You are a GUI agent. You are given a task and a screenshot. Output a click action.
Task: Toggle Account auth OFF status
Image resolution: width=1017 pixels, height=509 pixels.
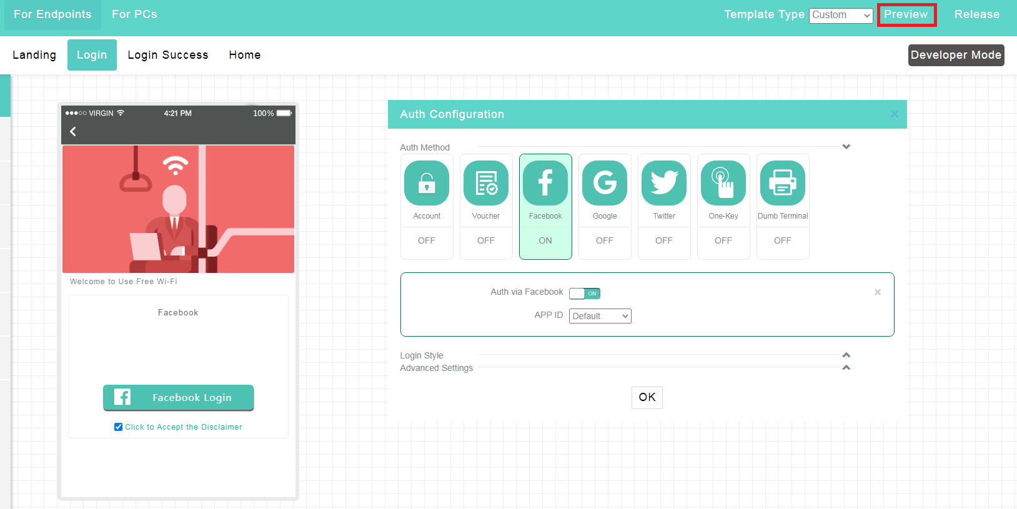click(x=427, y=240)
